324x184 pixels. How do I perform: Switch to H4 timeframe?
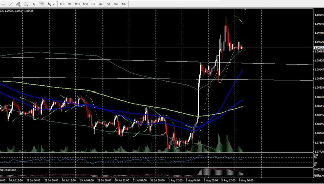(101, 4)
